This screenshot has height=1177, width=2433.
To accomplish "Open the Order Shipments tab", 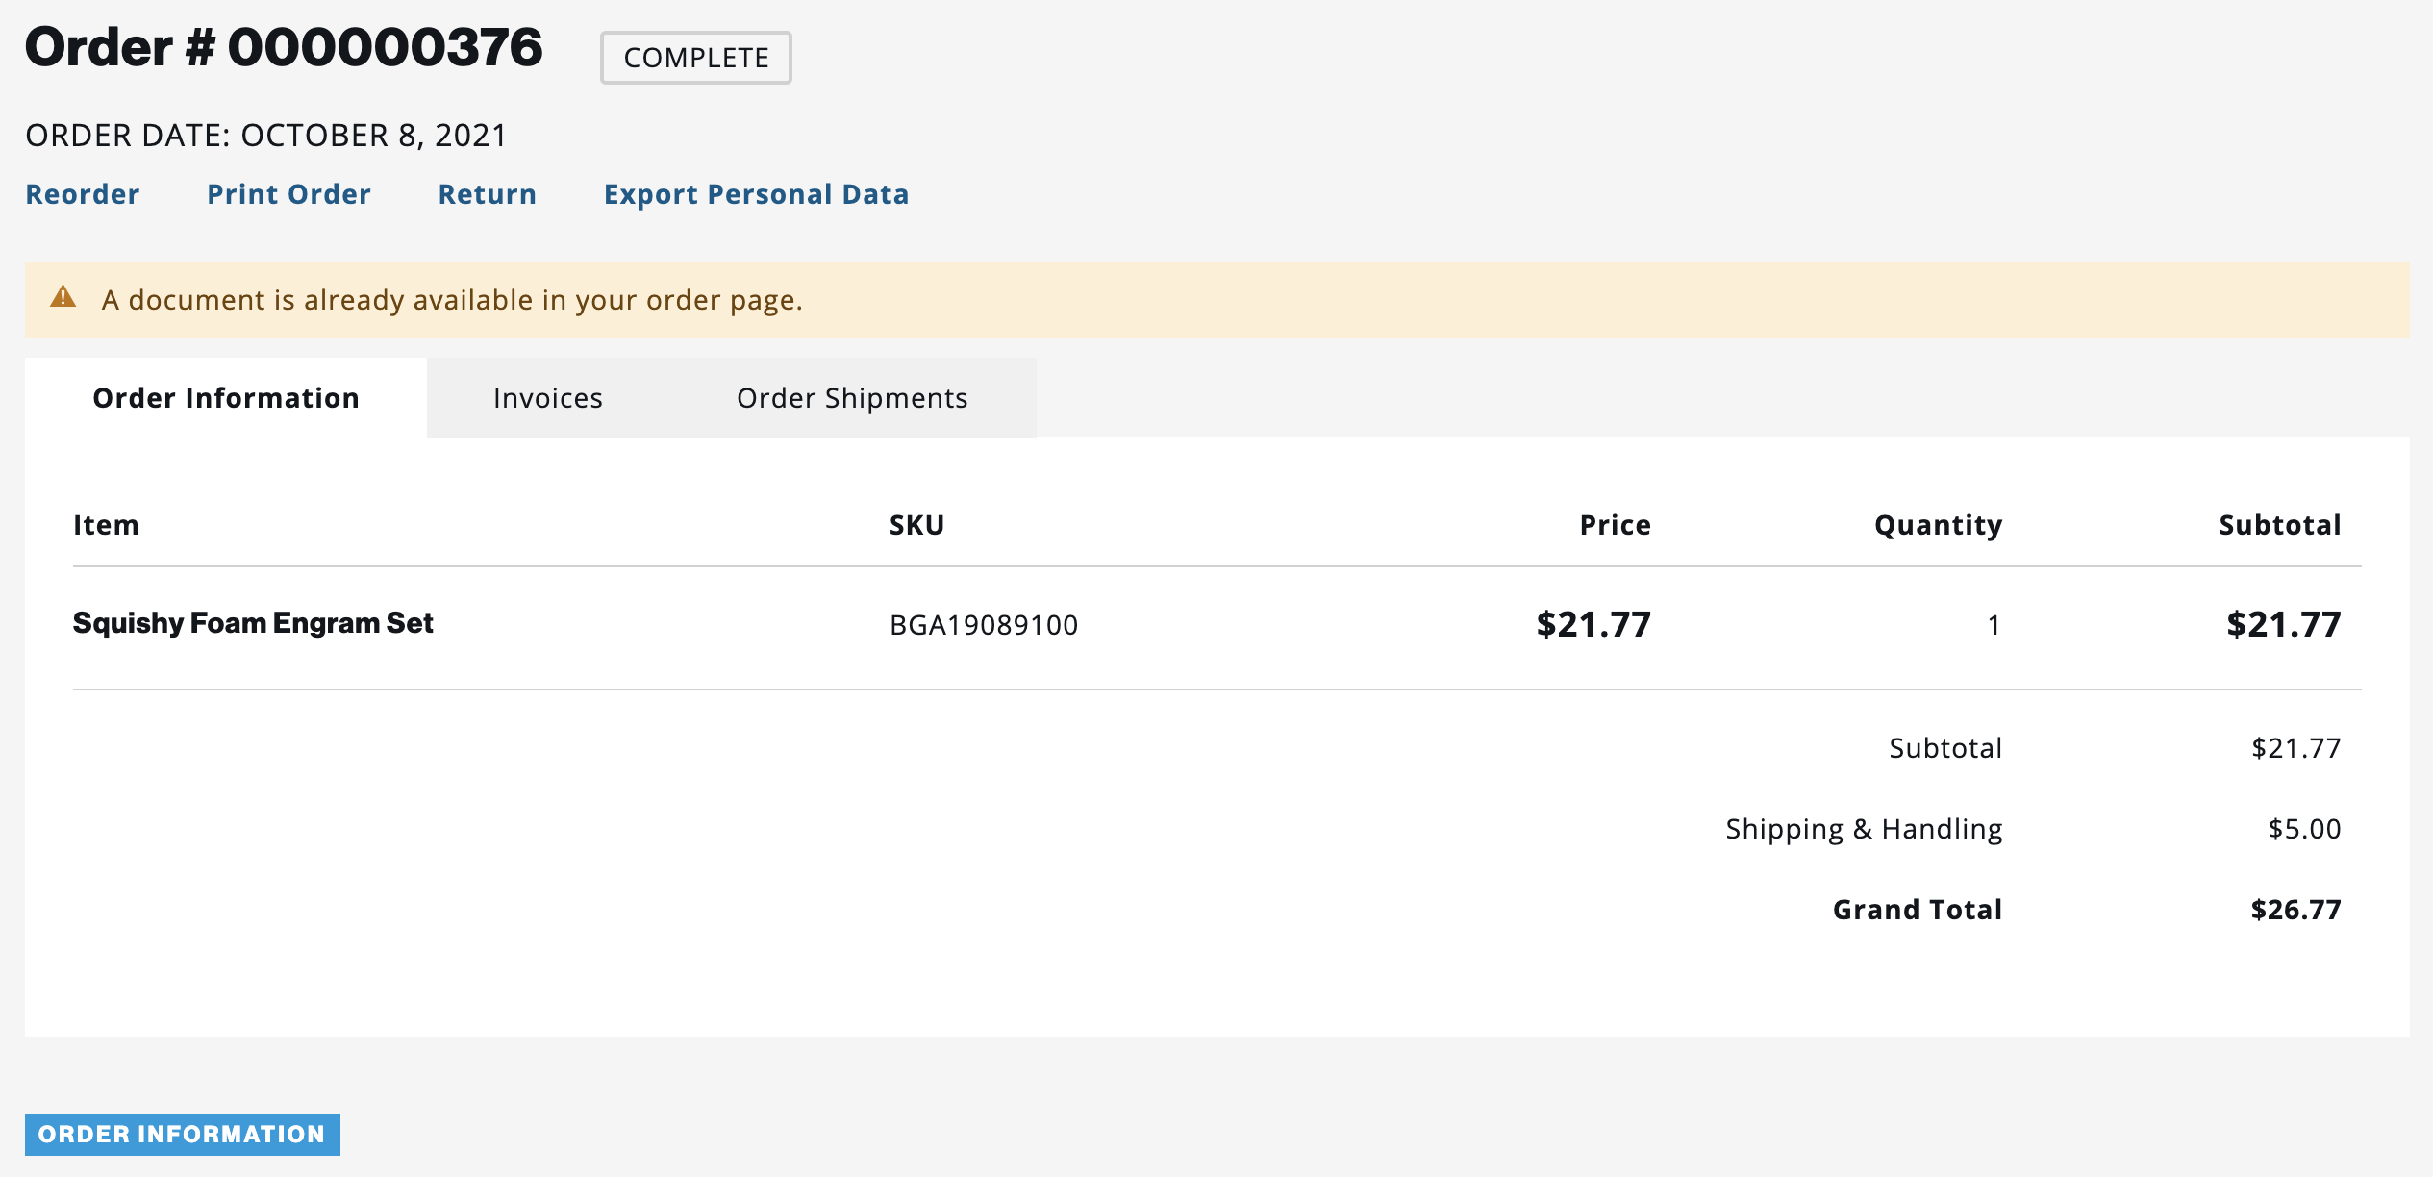I will [x=852, y=398].
